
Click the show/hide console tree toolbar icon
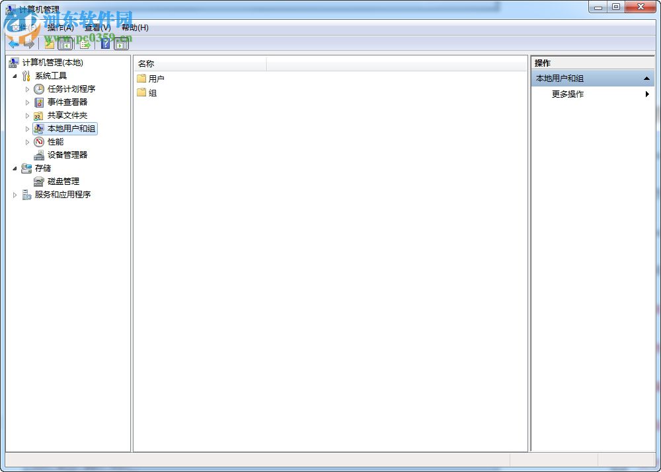tap(64, 44)
